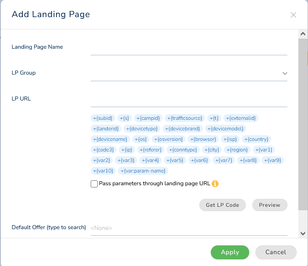Cancel adding the landing page
This screenshot has height=266, width=308.
(276, 252)
